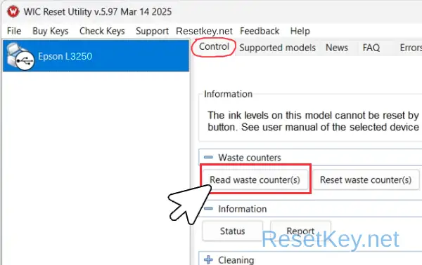Open the Support menu
Viewport: 422px width, 265px height.
(152, 31)
